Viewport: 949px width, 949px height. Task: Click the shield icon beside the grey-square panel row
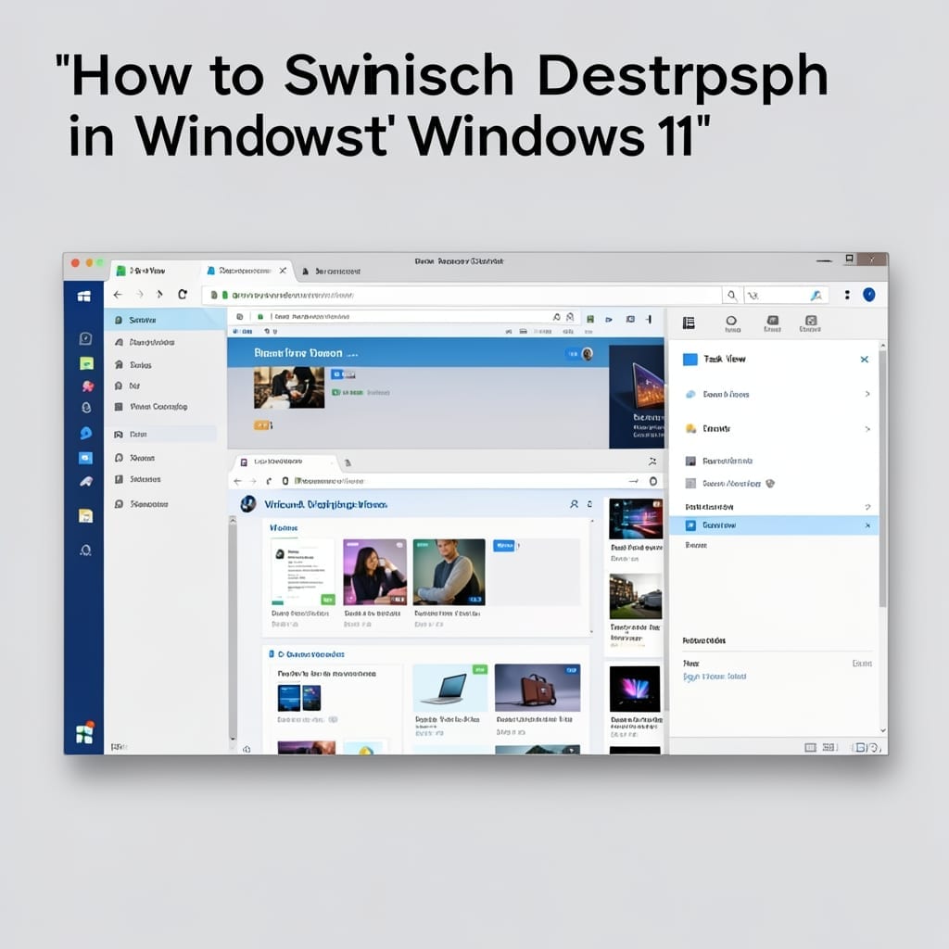tap(770, 484)
